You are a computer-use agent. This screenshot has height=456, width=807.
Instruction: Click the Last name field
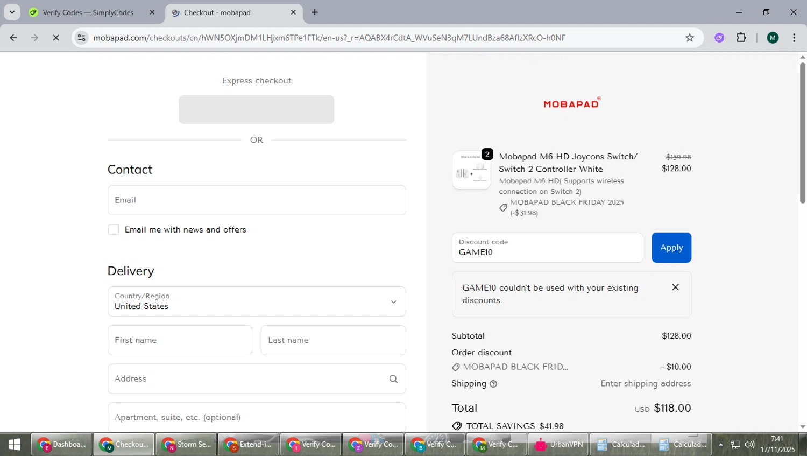tap(333, 340)
